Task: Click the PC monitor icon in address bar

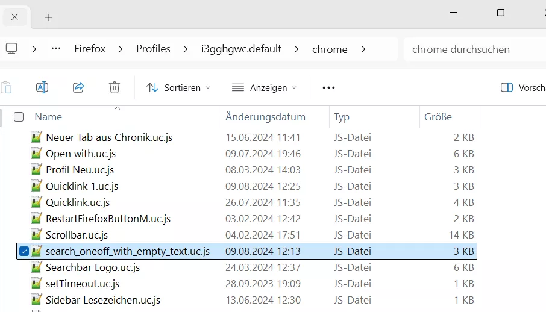Action: click(x=11, y=49)
